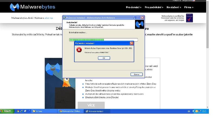Click the Malwarebytes logo in website header
217x136 pixels.
[x=32, y=7]
